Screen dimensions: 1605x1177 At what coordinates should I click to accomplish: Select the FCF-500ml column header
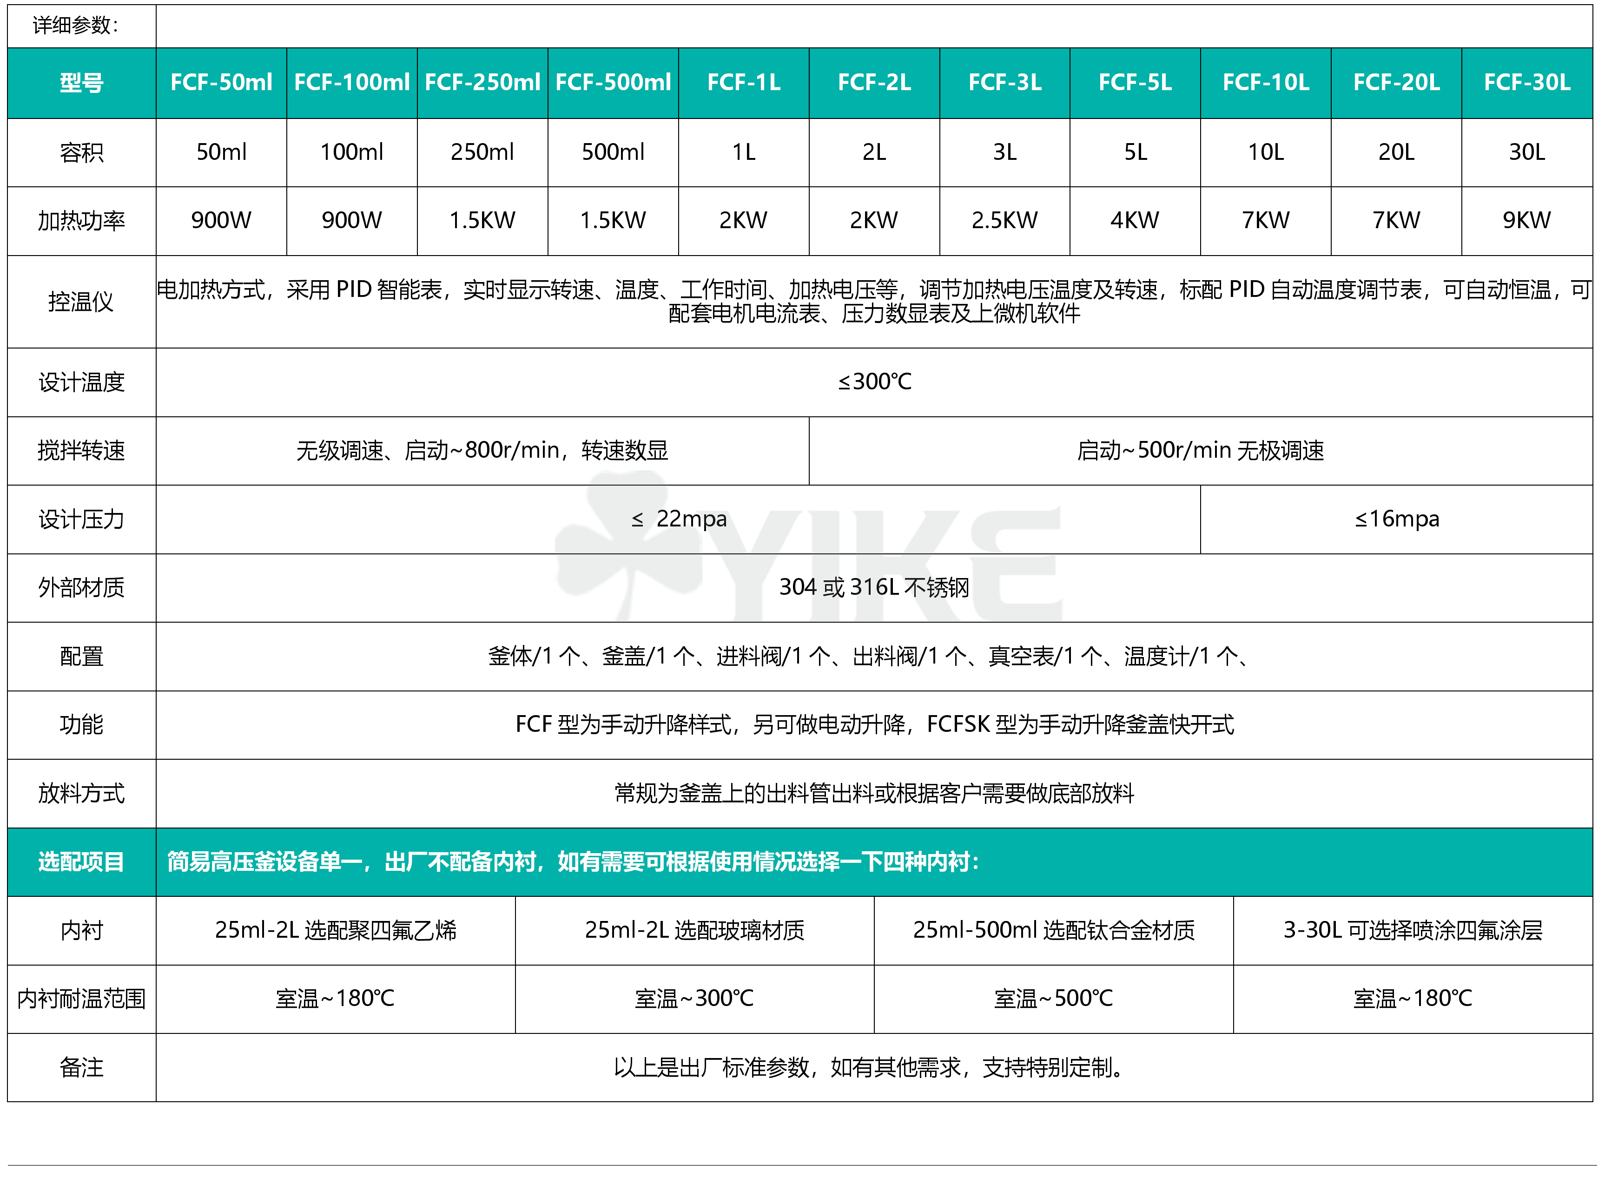click(x=613, y=83)
